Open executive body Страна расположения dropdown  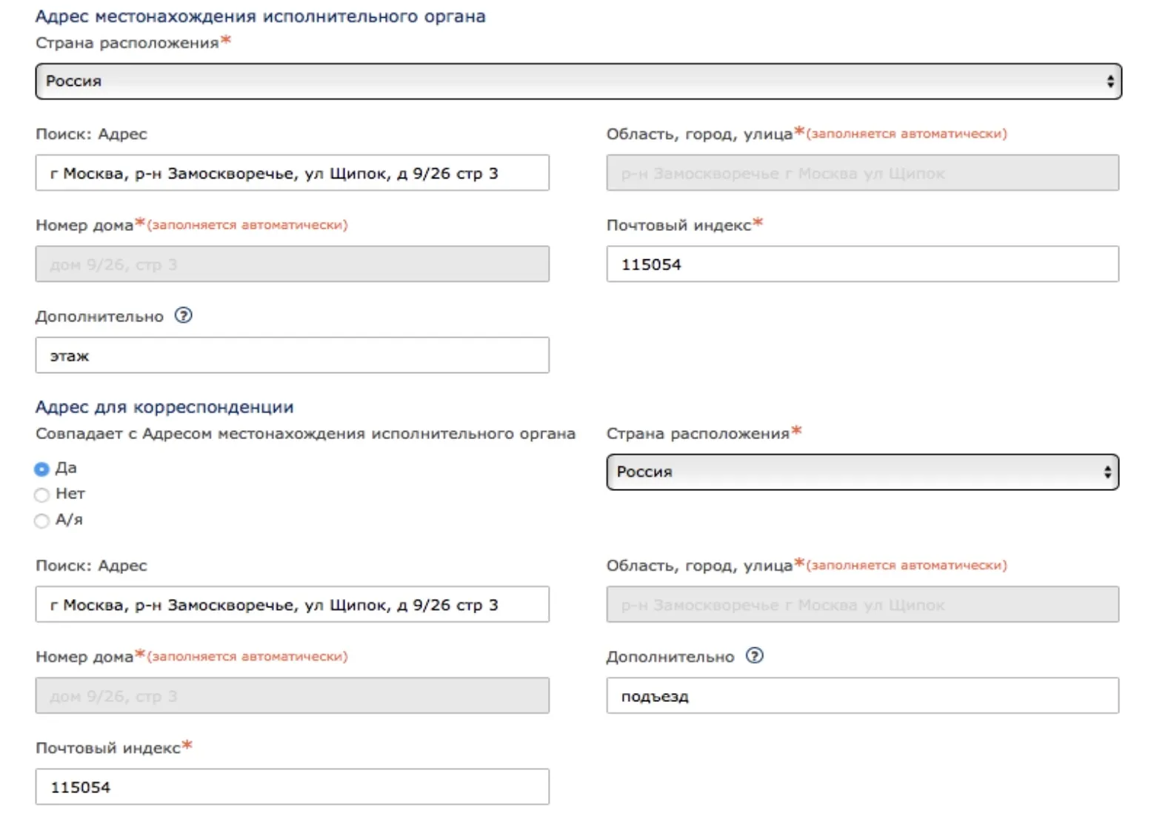click(x=578, y=81)
